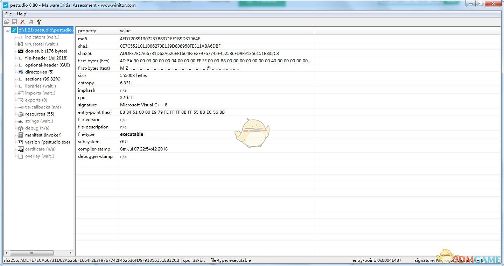Image resolution: width=504 pixels, height=266 pixels.
Task: Click the virustotal node icon
Action: coord(21,44)
